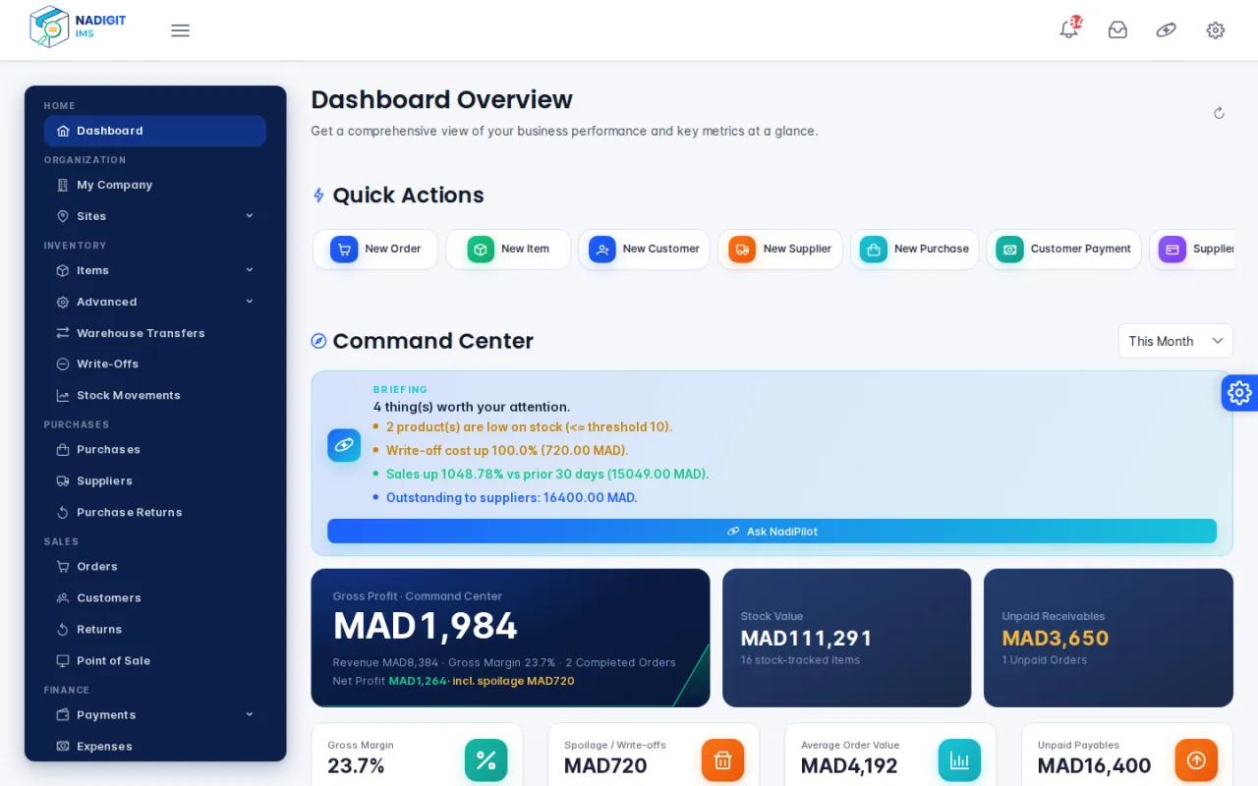
Task: Click the New Item box icon
Action: pyautogui.click(x=481, y=250)
